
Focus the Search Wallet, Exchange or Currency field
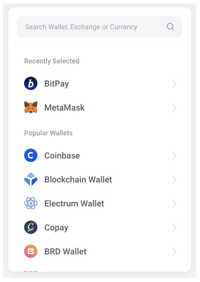(100, 27)
